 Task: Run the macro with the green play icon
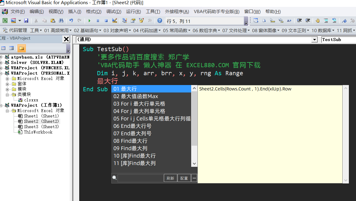(x=89, y=21)
